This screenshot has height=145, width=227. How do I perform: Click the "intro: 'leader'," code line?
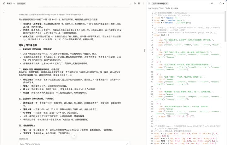click(167, 79)
